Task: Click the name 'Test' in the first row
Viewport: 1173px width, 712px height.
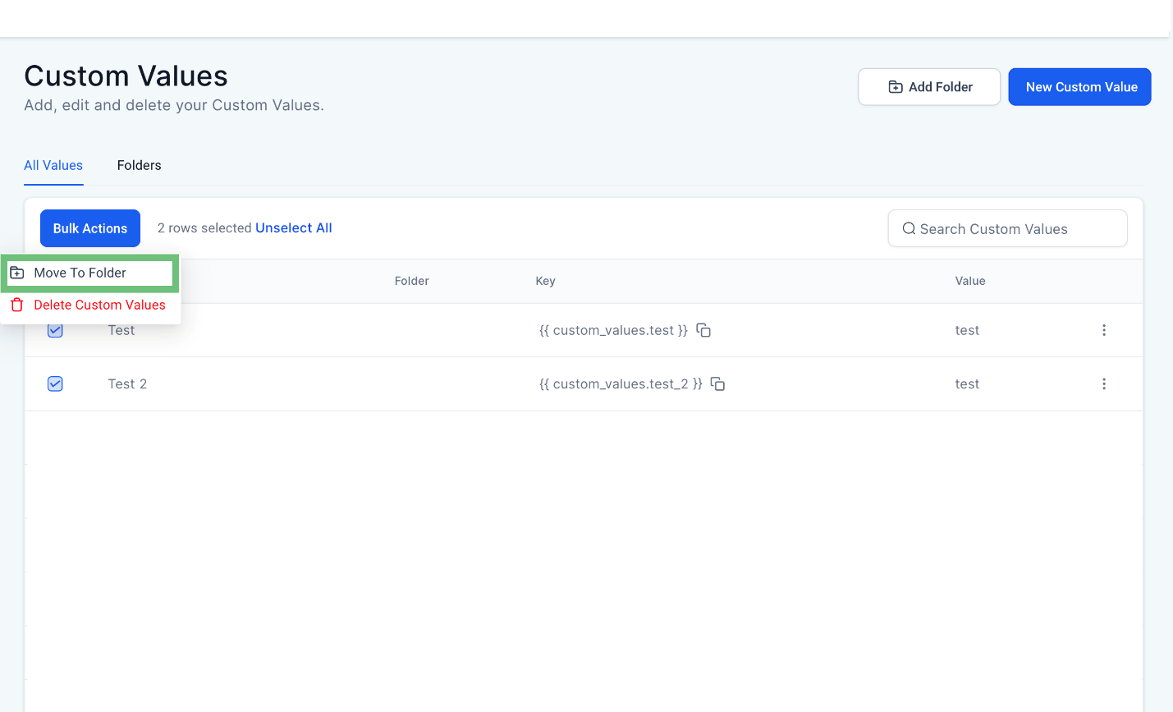Action: [121, 331]
